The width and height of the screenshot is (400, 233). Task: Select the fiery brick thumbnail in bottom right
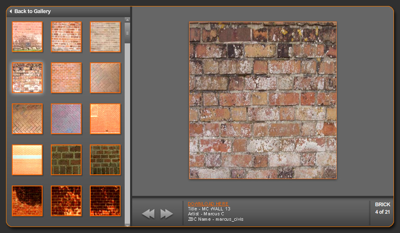tap(105, 200)
